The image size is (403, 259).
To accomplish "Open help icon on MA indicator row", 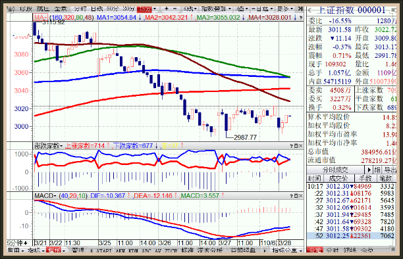I will click(x=301, y=18).
